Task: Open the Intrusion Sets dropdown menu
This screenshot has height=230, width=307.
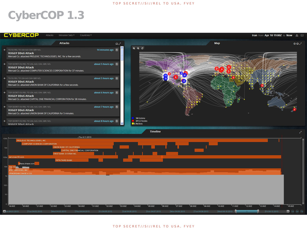Action: [67, 35]
